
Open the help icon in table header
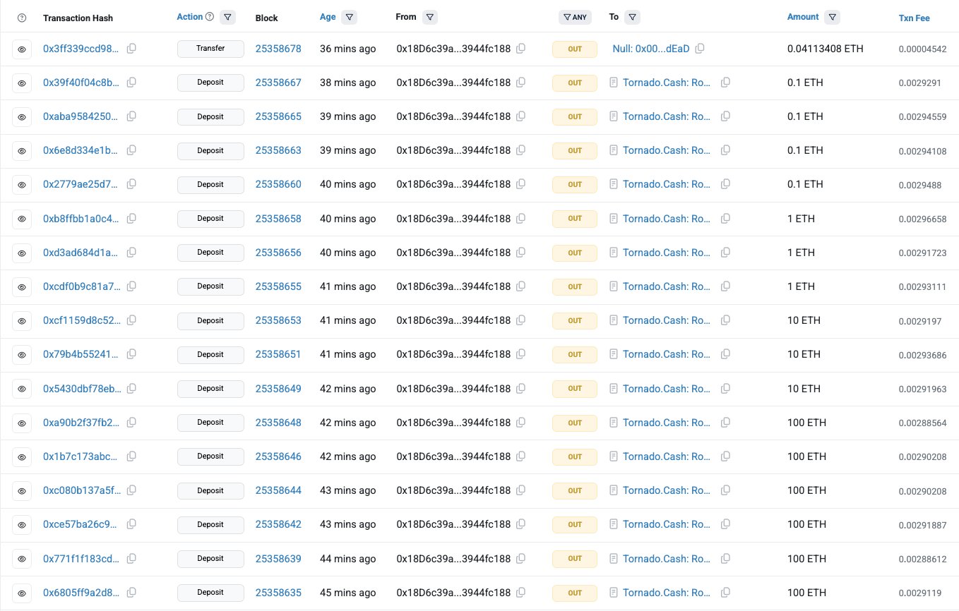click(22, 18)
